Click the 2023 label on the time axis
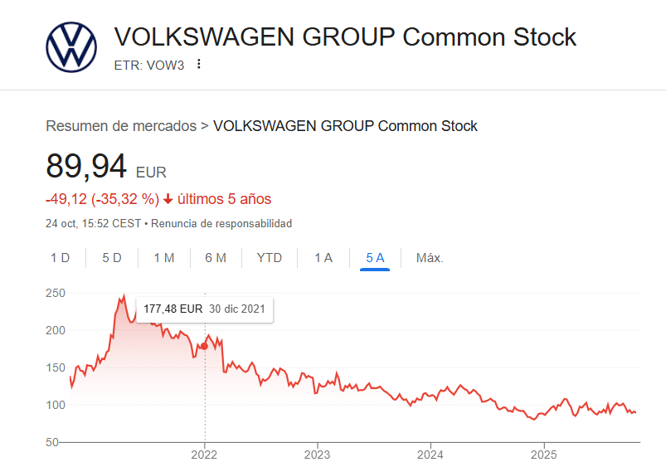The height and width of the screenshot is (467, 666). pyautogui.click(x=318, y=455)
